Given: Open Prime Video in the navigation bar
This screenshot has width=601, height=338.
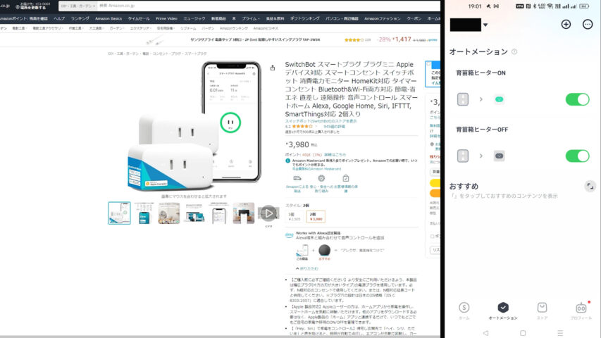Looking at the screenshot, I should pos(166,18).
